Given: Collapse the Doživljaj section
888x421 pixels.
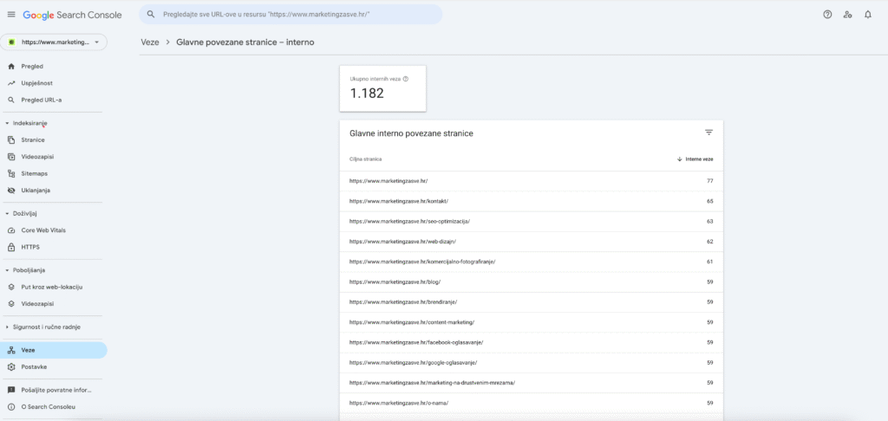Looking at the screenshot, I should (x=8, y=213).
